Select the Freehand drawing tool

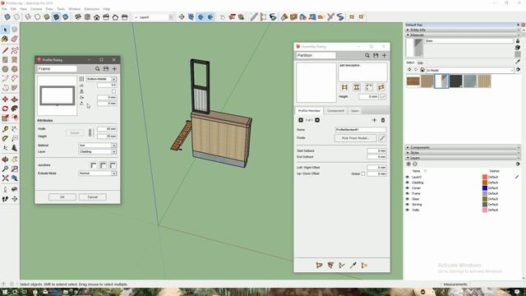[15, 51]
